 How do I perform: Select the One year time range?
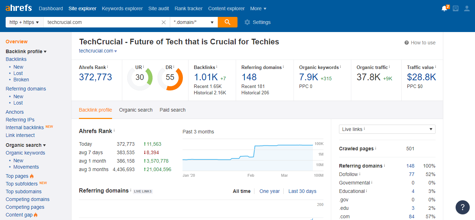[269, 191]
